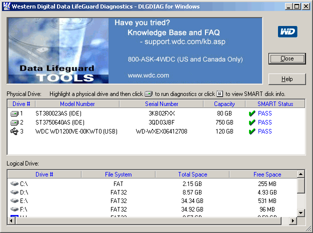Viewport: 313px width, 233px height.
Task: Select model ST380023AS (IDE)
Action: (x=58, y=113)
